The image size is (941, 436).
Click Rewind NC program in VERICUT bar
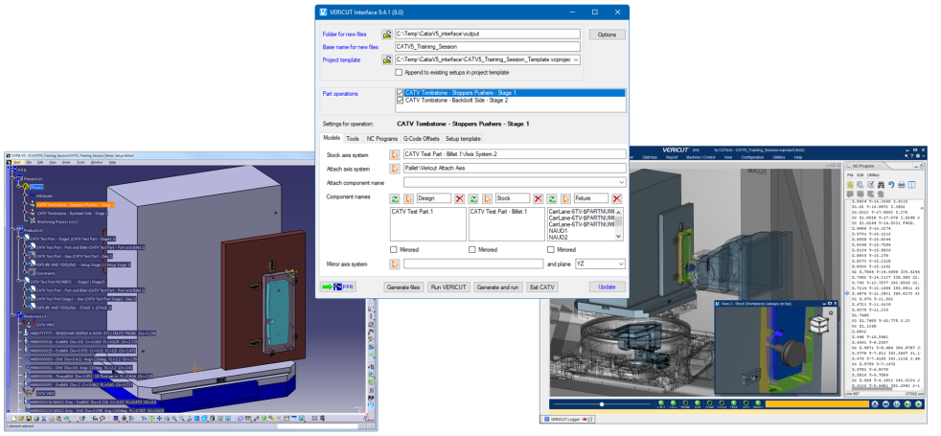pos(885,404)
